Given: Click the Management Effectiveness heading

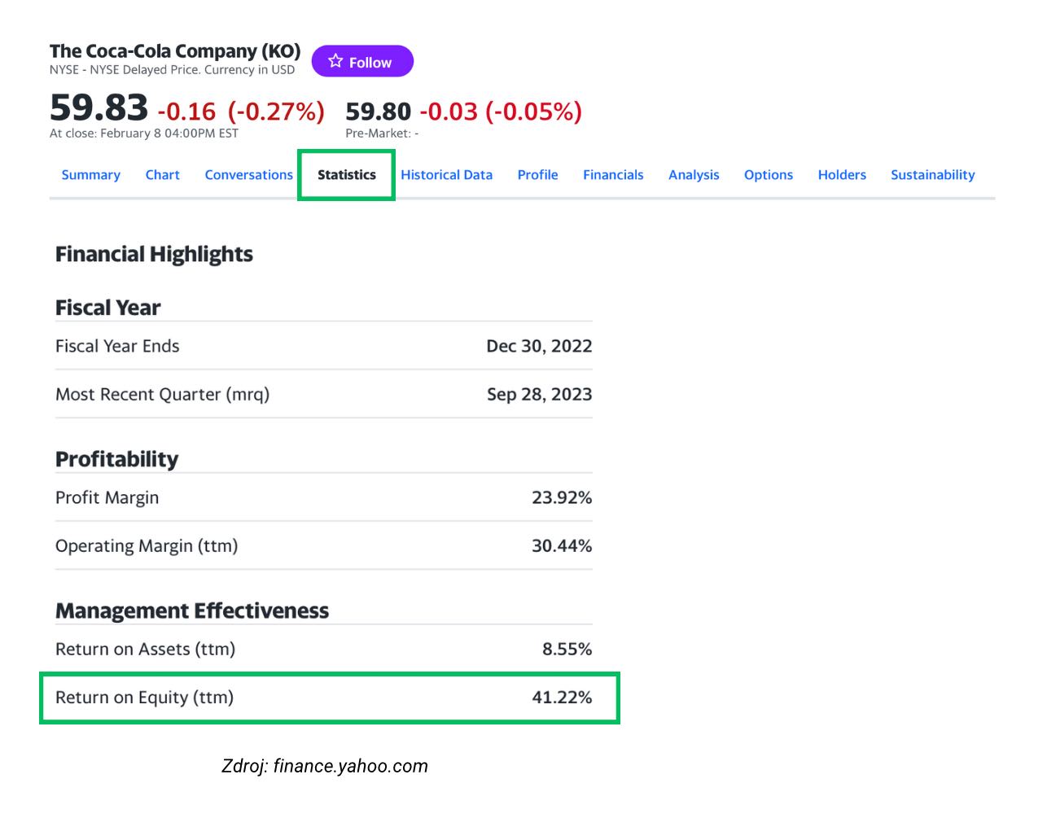Looking at the screenshot, I should point(192,611).
